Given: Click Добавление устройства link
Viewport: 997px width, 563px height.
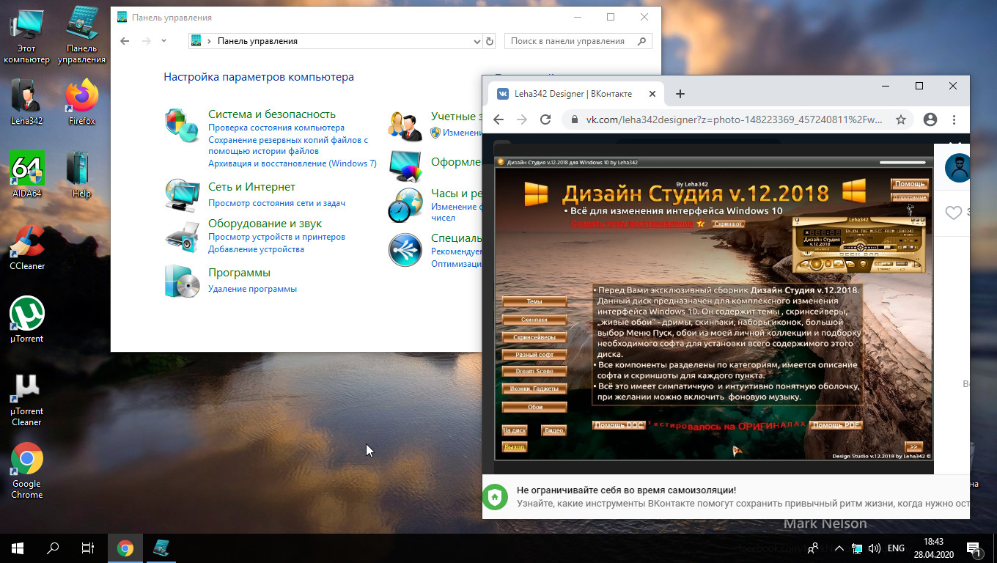Looking at the screenshot, I should (256, 249).
